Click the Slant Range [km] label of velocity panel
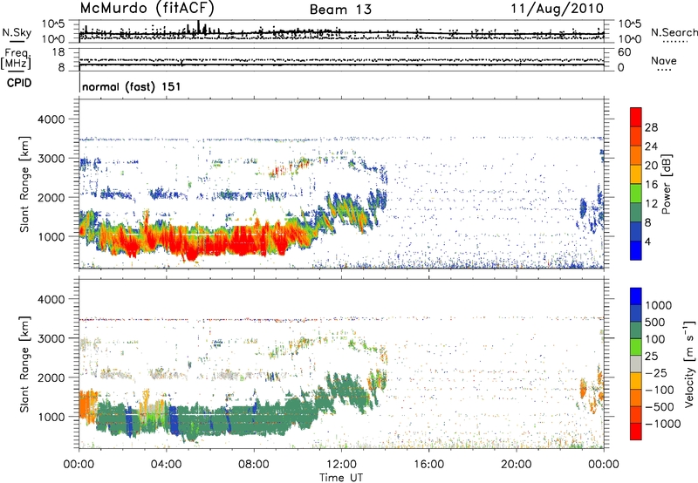The height and width of the screenshot is (483, 698). point(24,364)
